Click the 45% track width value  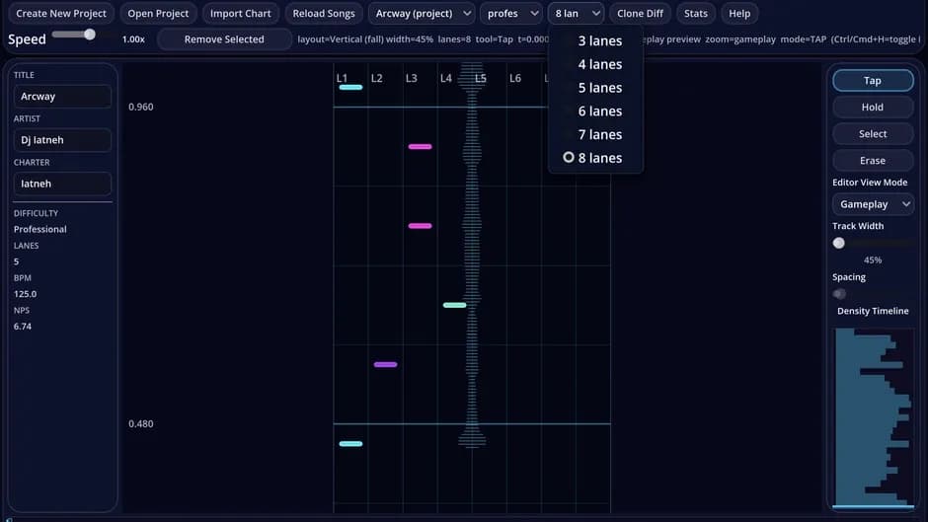pos(873,260)
